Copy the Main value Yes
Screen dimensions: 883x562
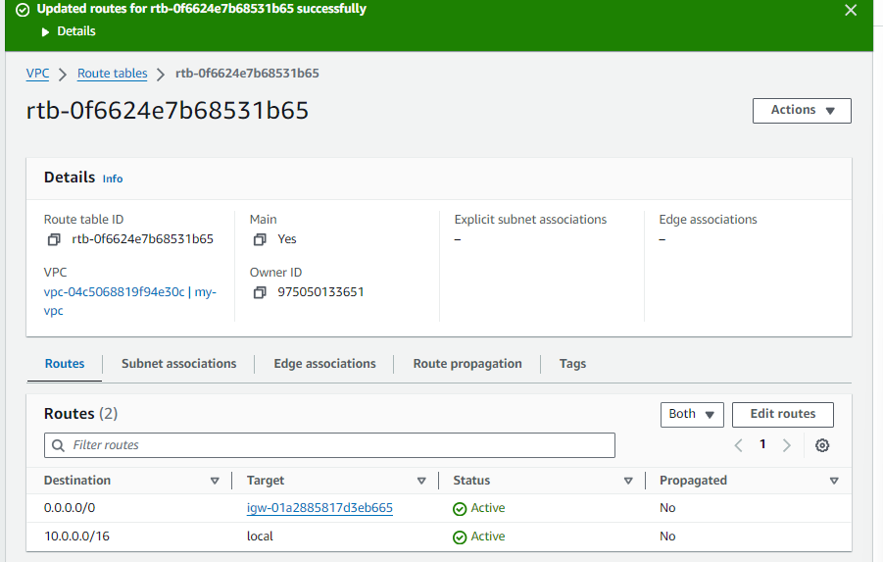[x=260, y=239]
